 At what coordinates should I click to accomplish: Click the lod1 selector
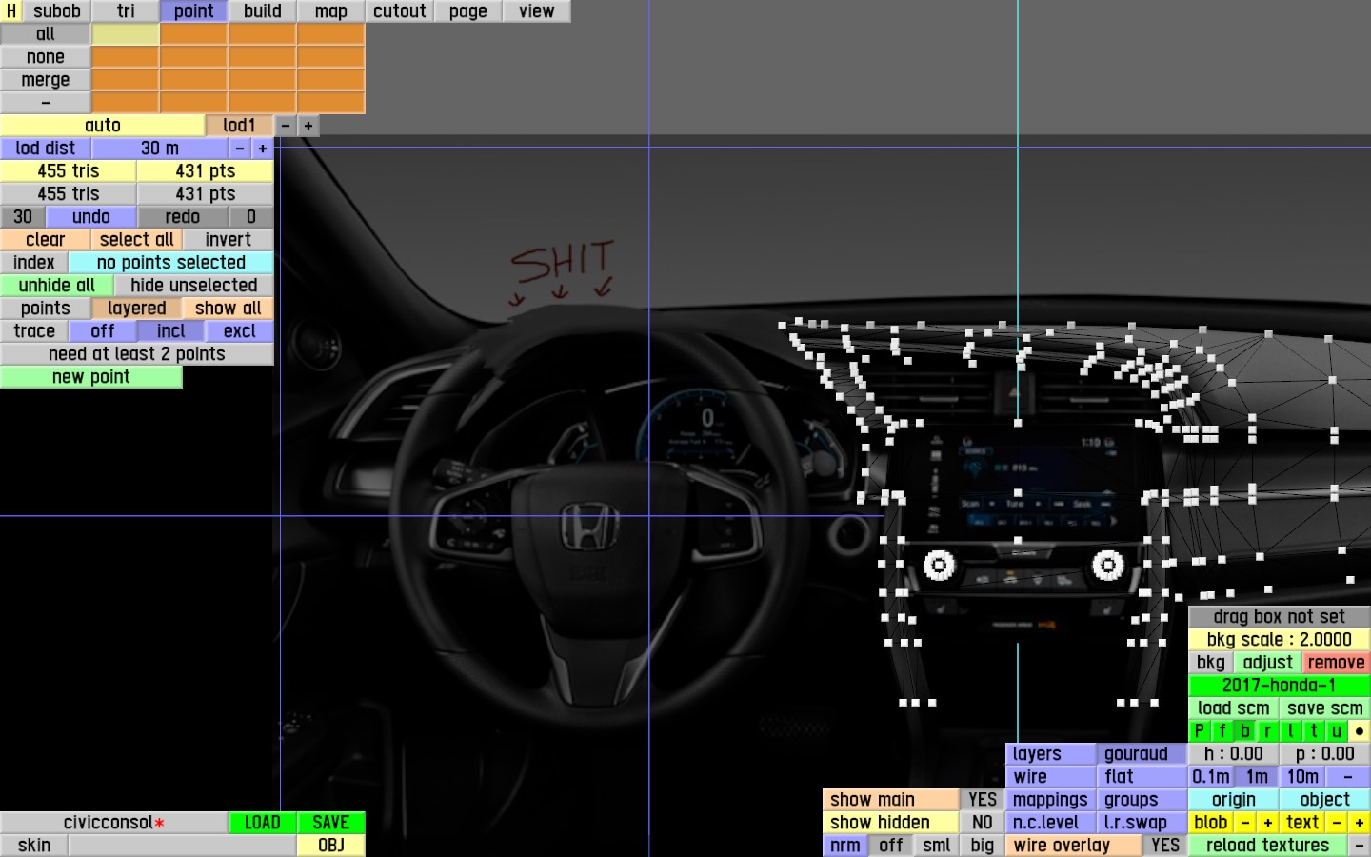tap(240, 126)
